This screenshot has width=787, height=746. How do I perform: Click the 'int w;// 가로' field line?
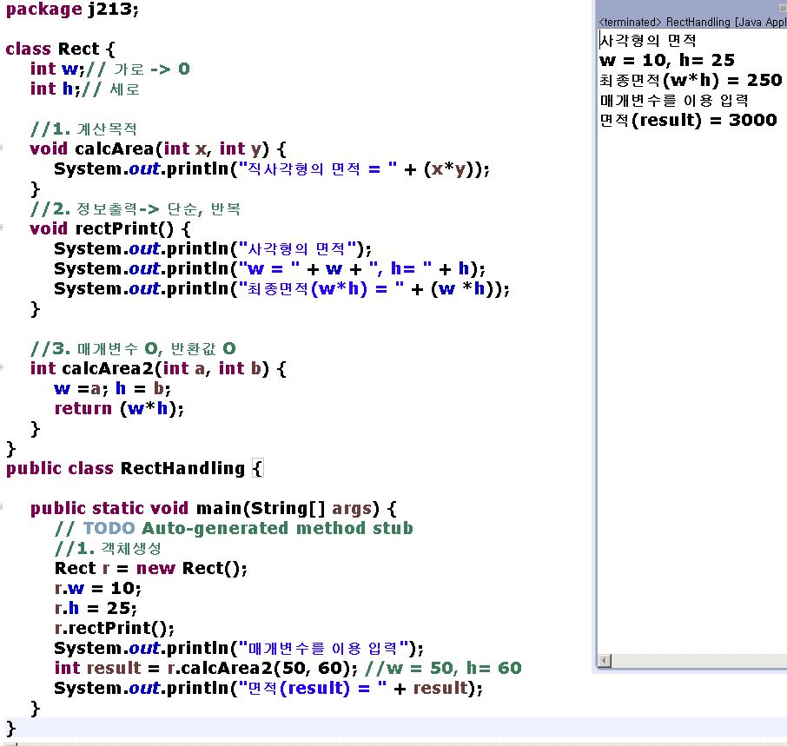[x=110, y=69]
